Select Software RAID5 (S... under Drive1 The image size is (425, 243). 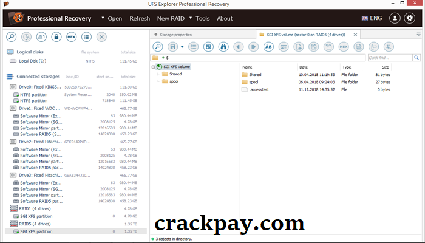(41, 134)
